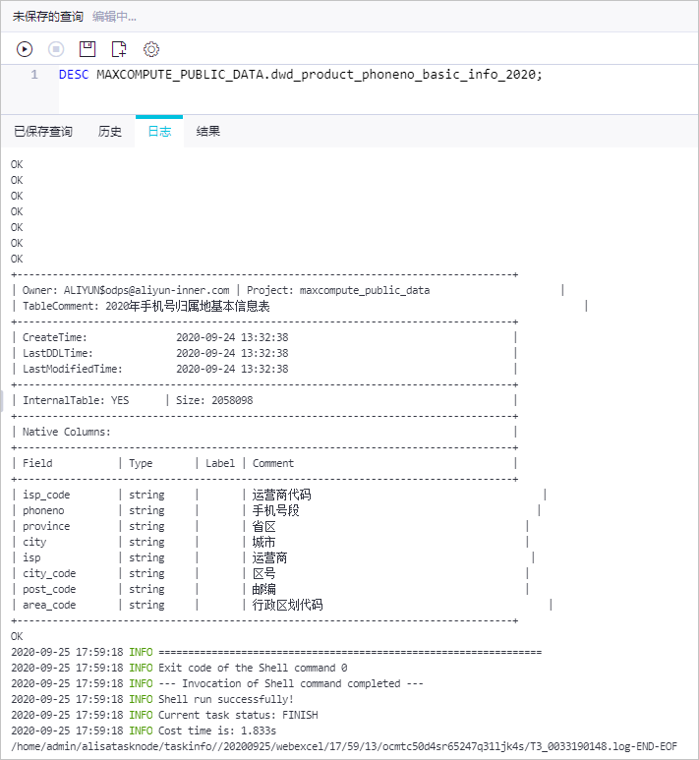Click the Size: 2058098 value
The height and width of the screenshot is (760, 699).
[214, 400]
